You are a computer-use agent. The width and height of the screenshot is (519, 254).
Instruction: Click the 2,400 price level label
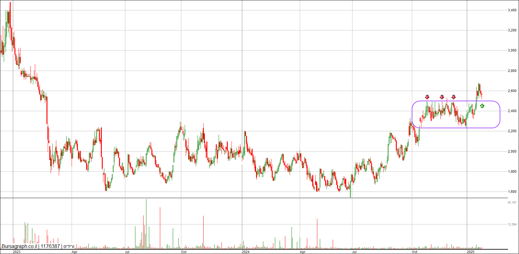(x=512, y=111)
